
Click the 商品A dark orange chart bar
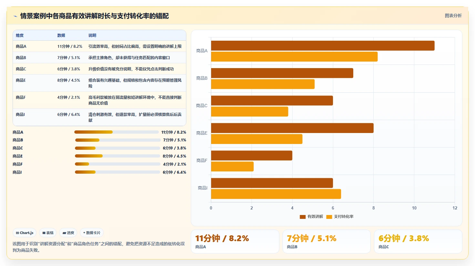(x=323, y=46)
